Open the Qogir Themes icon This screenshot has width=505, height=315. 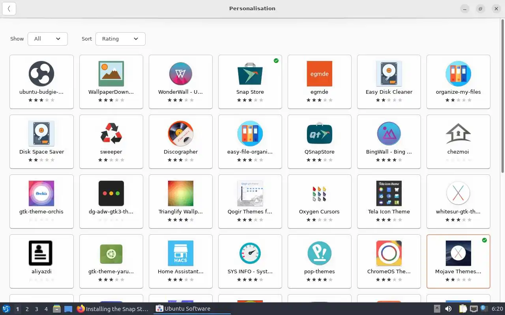tap(250, 193)
